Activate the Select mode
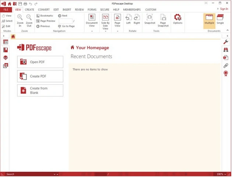This screenshot has width=232, height=177. coord(7,21)
